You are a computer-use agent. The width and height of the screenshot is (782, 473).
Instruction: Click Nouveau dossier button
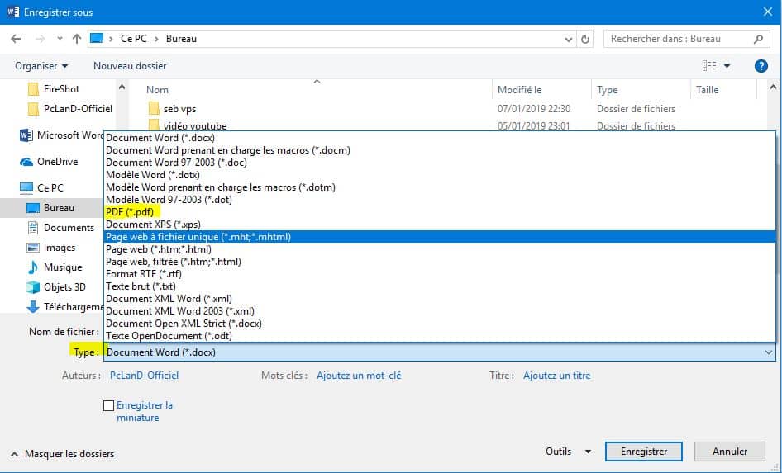click(130, 66)
